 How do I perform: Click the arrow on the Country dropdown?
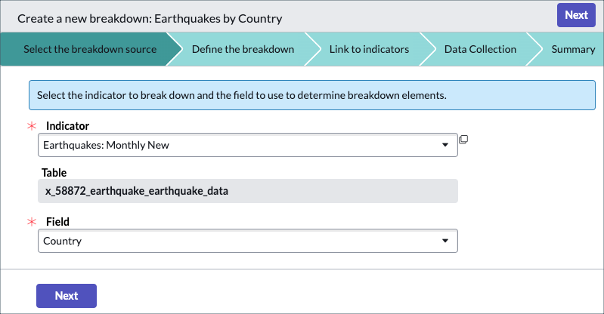tap(445, 241)
